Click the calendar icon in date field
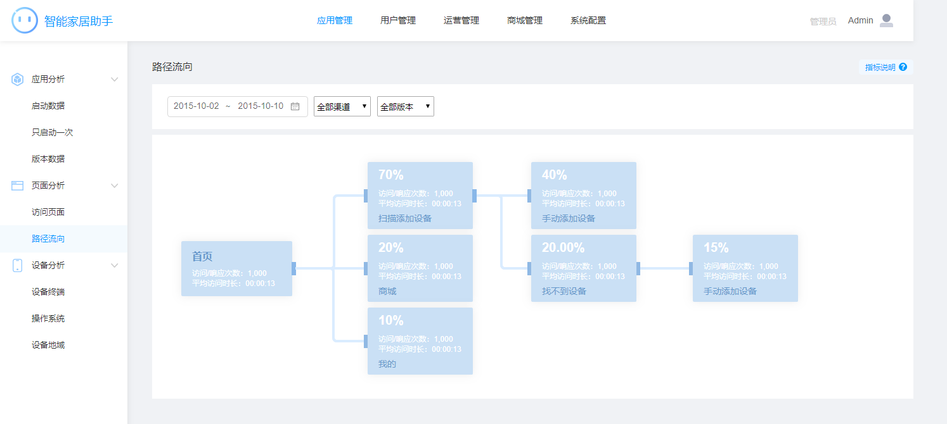Viewport: 947px width, 424px height. point(295,106)
